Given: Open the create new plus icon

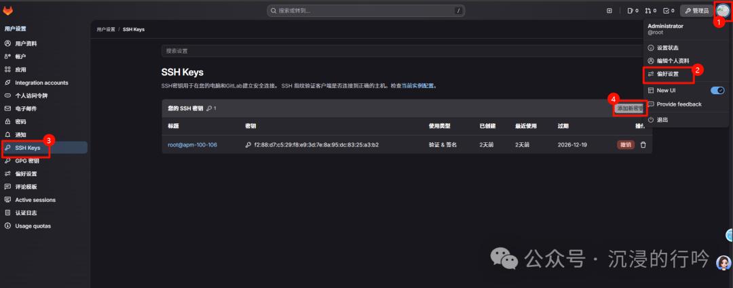Looking at the screenshot, I should (x=609, y=10).
